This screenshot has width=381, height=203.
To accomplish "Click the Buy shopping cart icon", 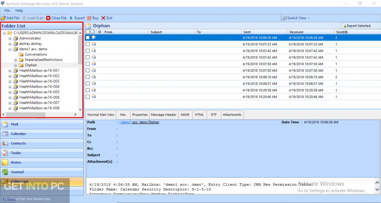I will [x=89, y=18].
